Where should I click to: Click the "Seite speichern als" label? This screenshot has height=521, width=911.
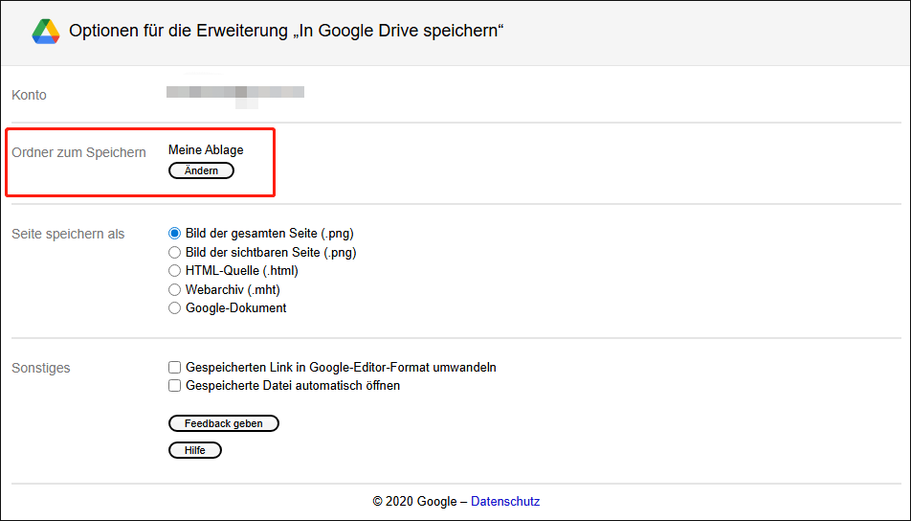68,234
